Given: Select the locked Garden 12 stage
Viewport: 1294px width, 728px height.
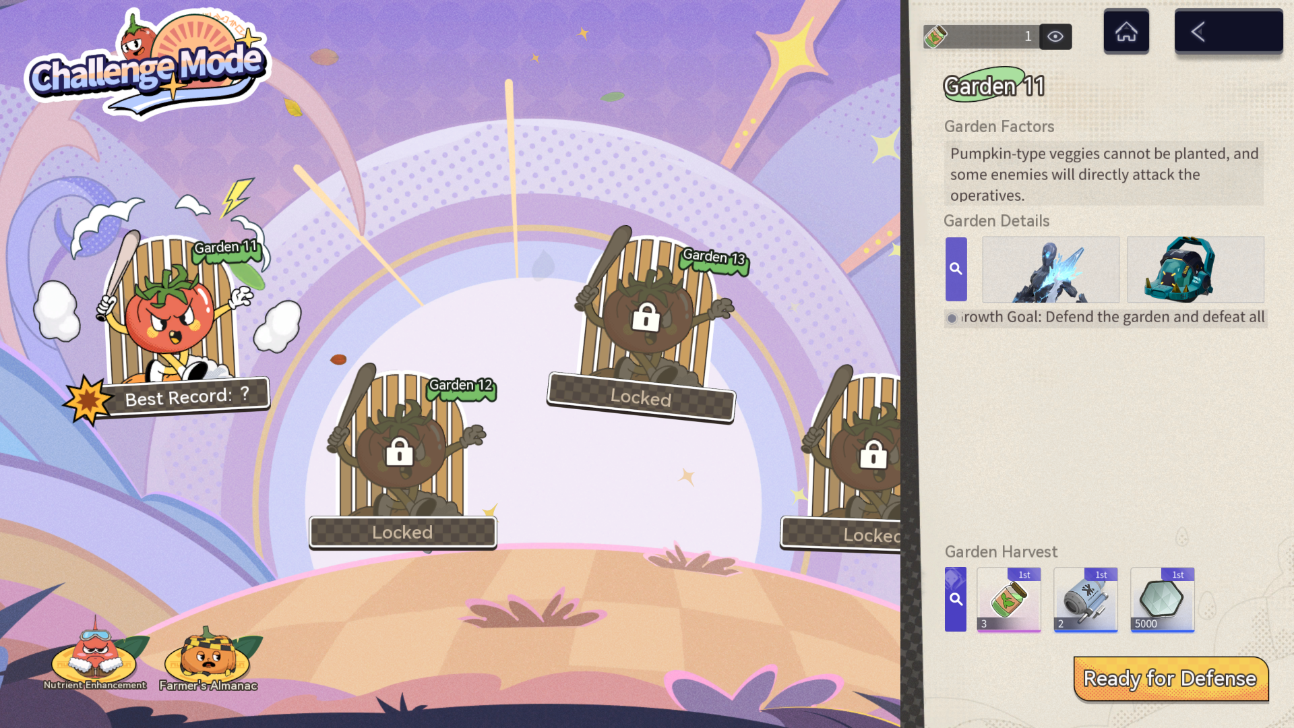Looking at the screenshot, I should pos(402,452).
